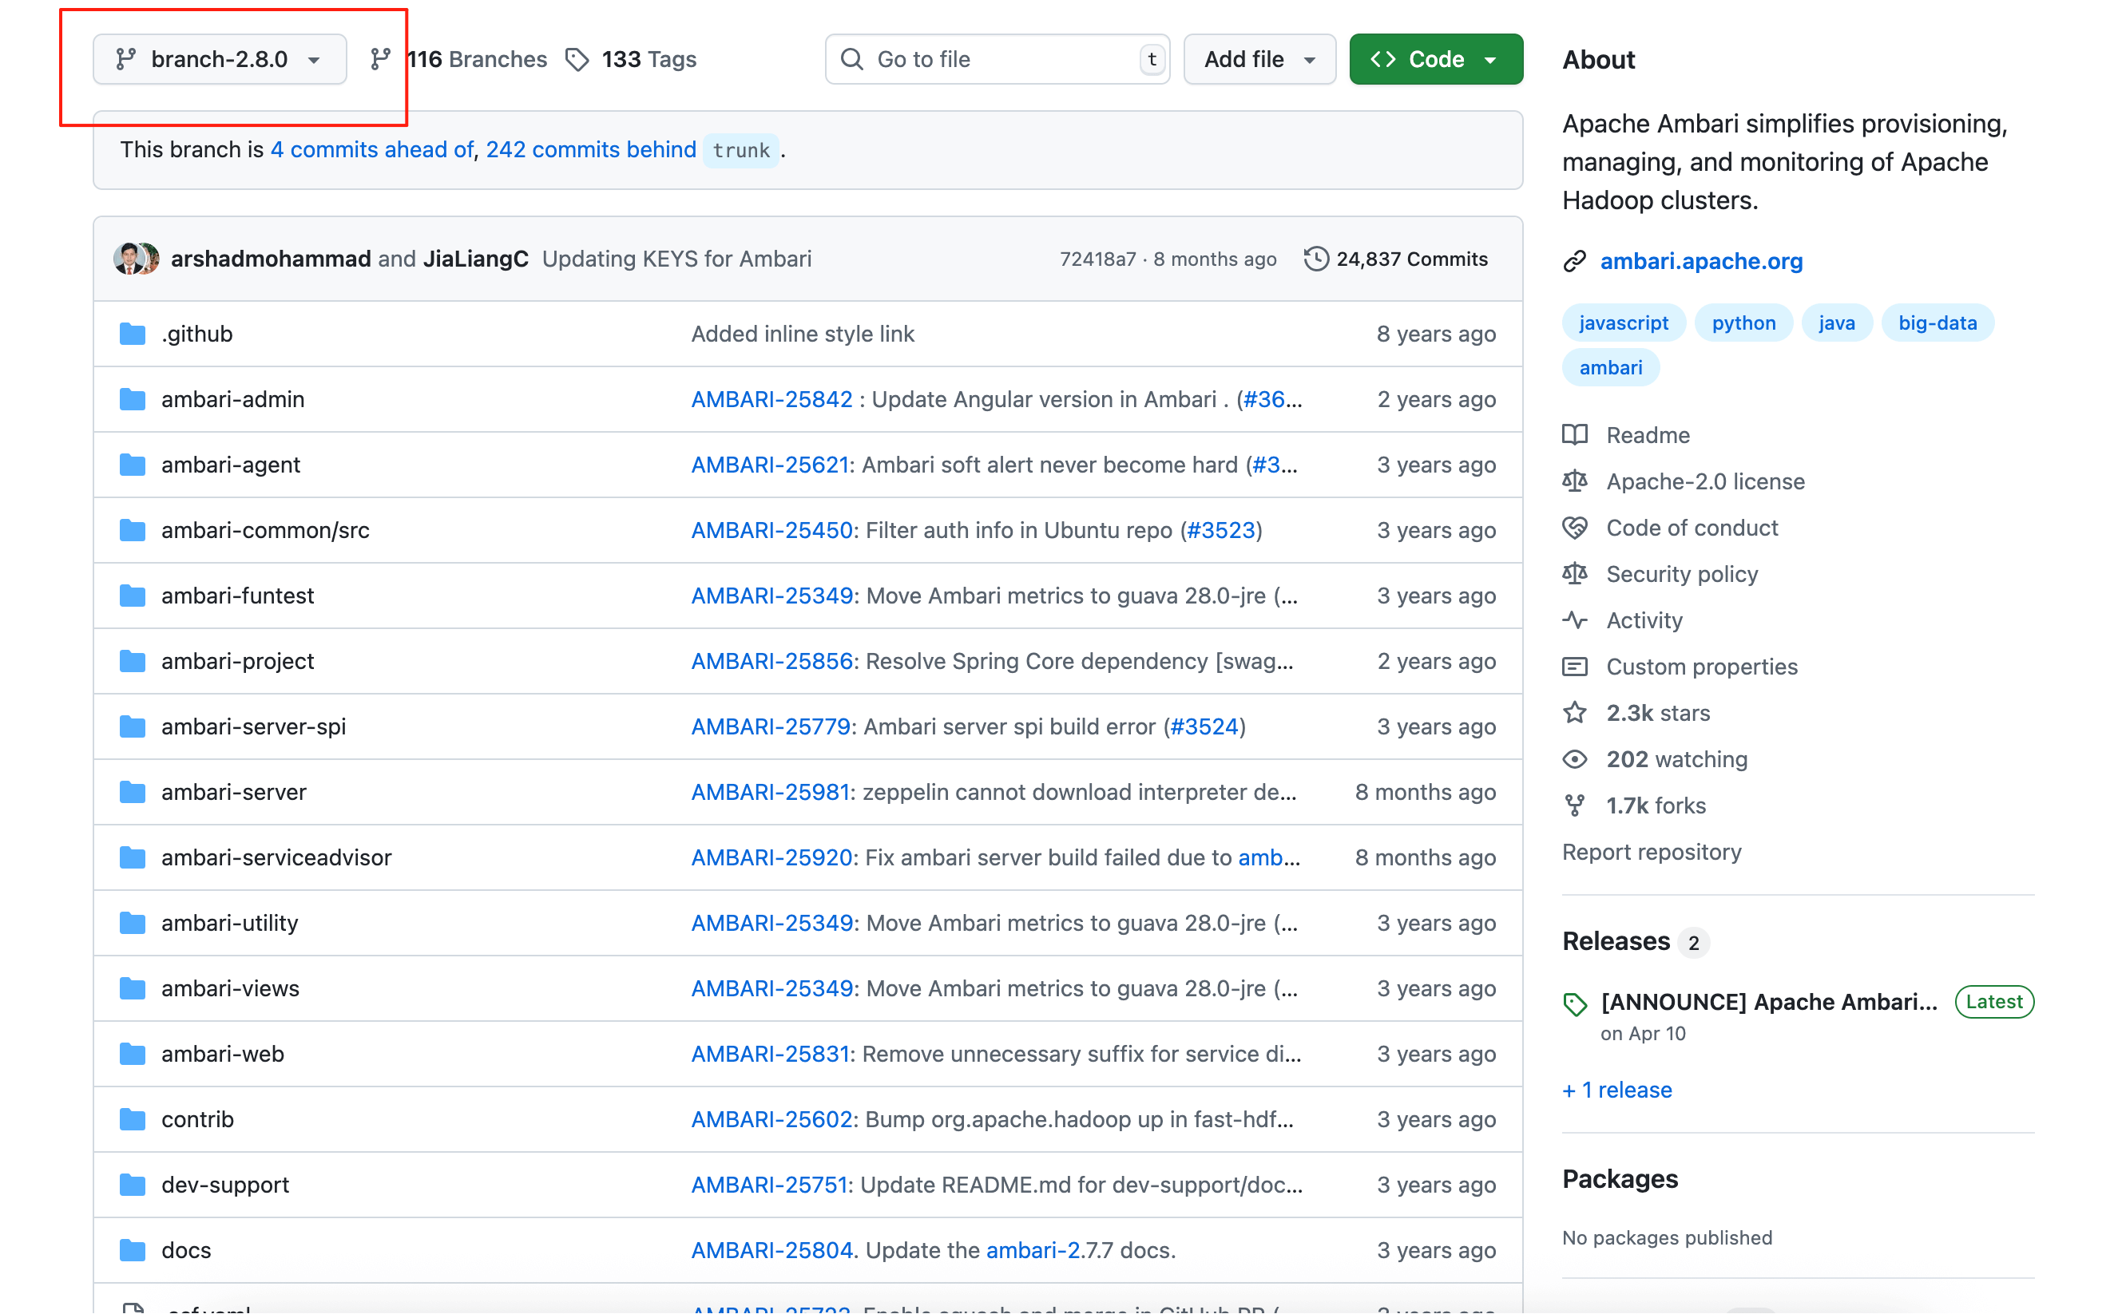Open the ambari-admin folder
This screenshot has width=2118, height=1314.
coord(233,399)
